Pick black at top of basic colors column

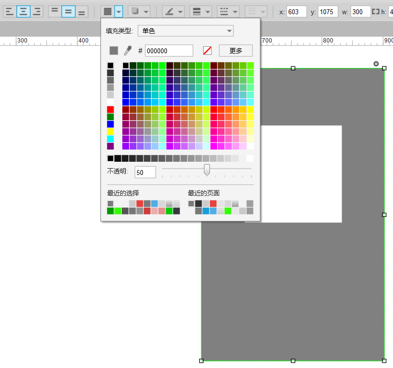tap(110, 65)
